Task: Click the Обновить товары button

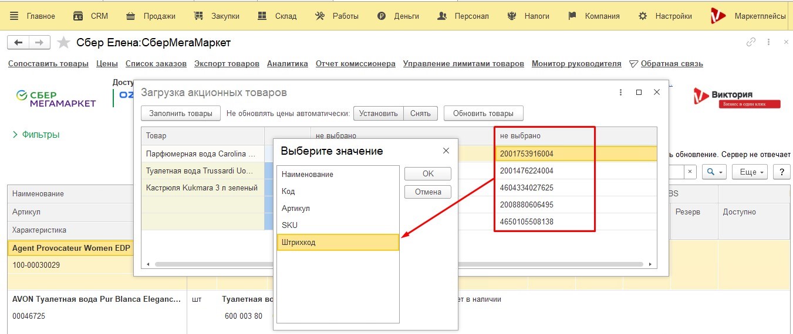Action: (x=484, y=113)
